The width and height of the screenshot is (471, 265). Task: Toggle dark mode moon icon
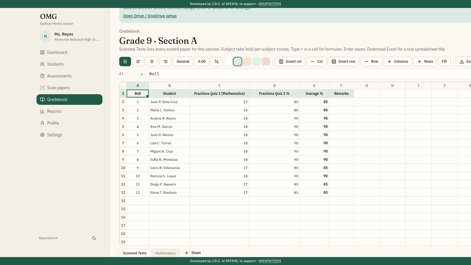point(94,238)
